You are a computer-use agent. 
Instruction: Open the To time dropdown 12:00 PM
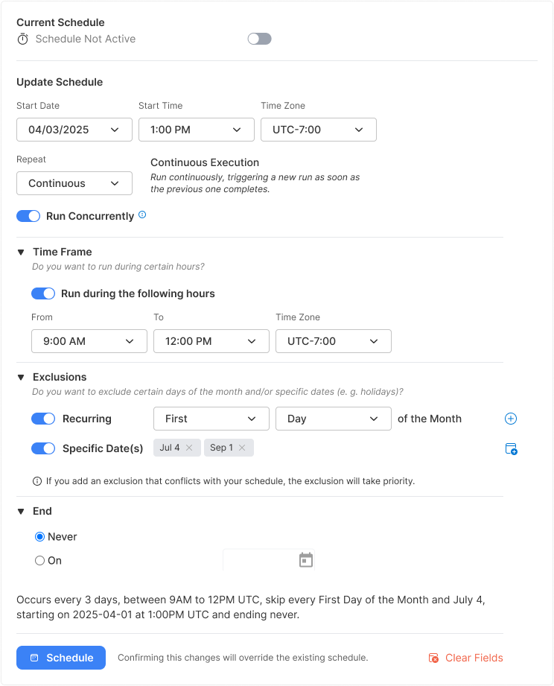point(211,341)
